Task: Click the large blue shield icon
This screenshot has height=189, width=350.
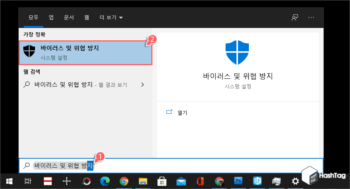Action: pos(237,53)
